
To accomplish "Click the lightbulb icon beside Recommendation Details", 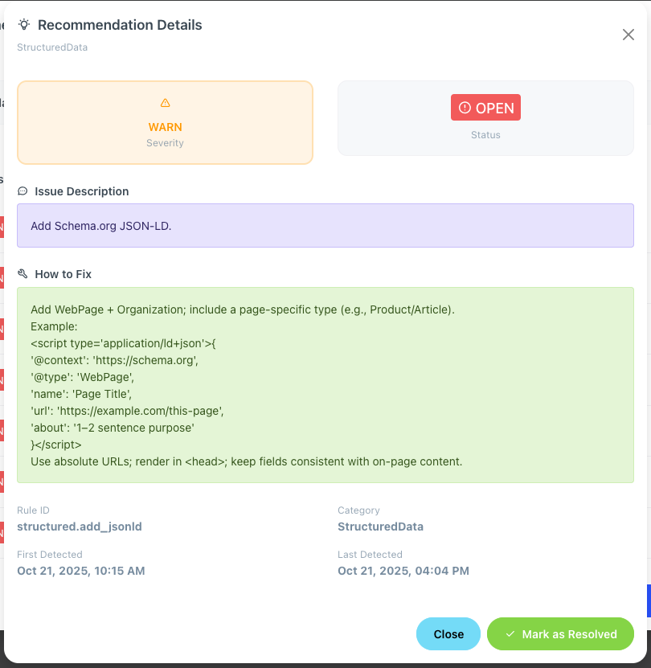I will pyautogui.click(x=24, y=25).
